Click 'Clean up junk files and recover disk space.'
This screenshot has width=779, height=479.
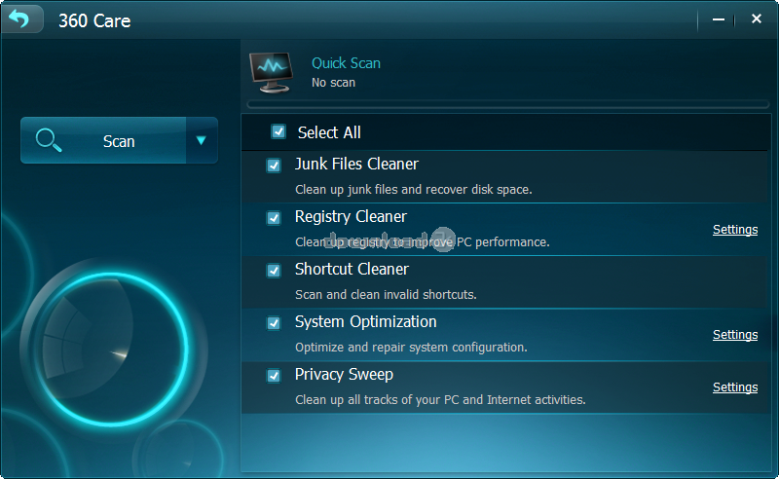[413, 189]
